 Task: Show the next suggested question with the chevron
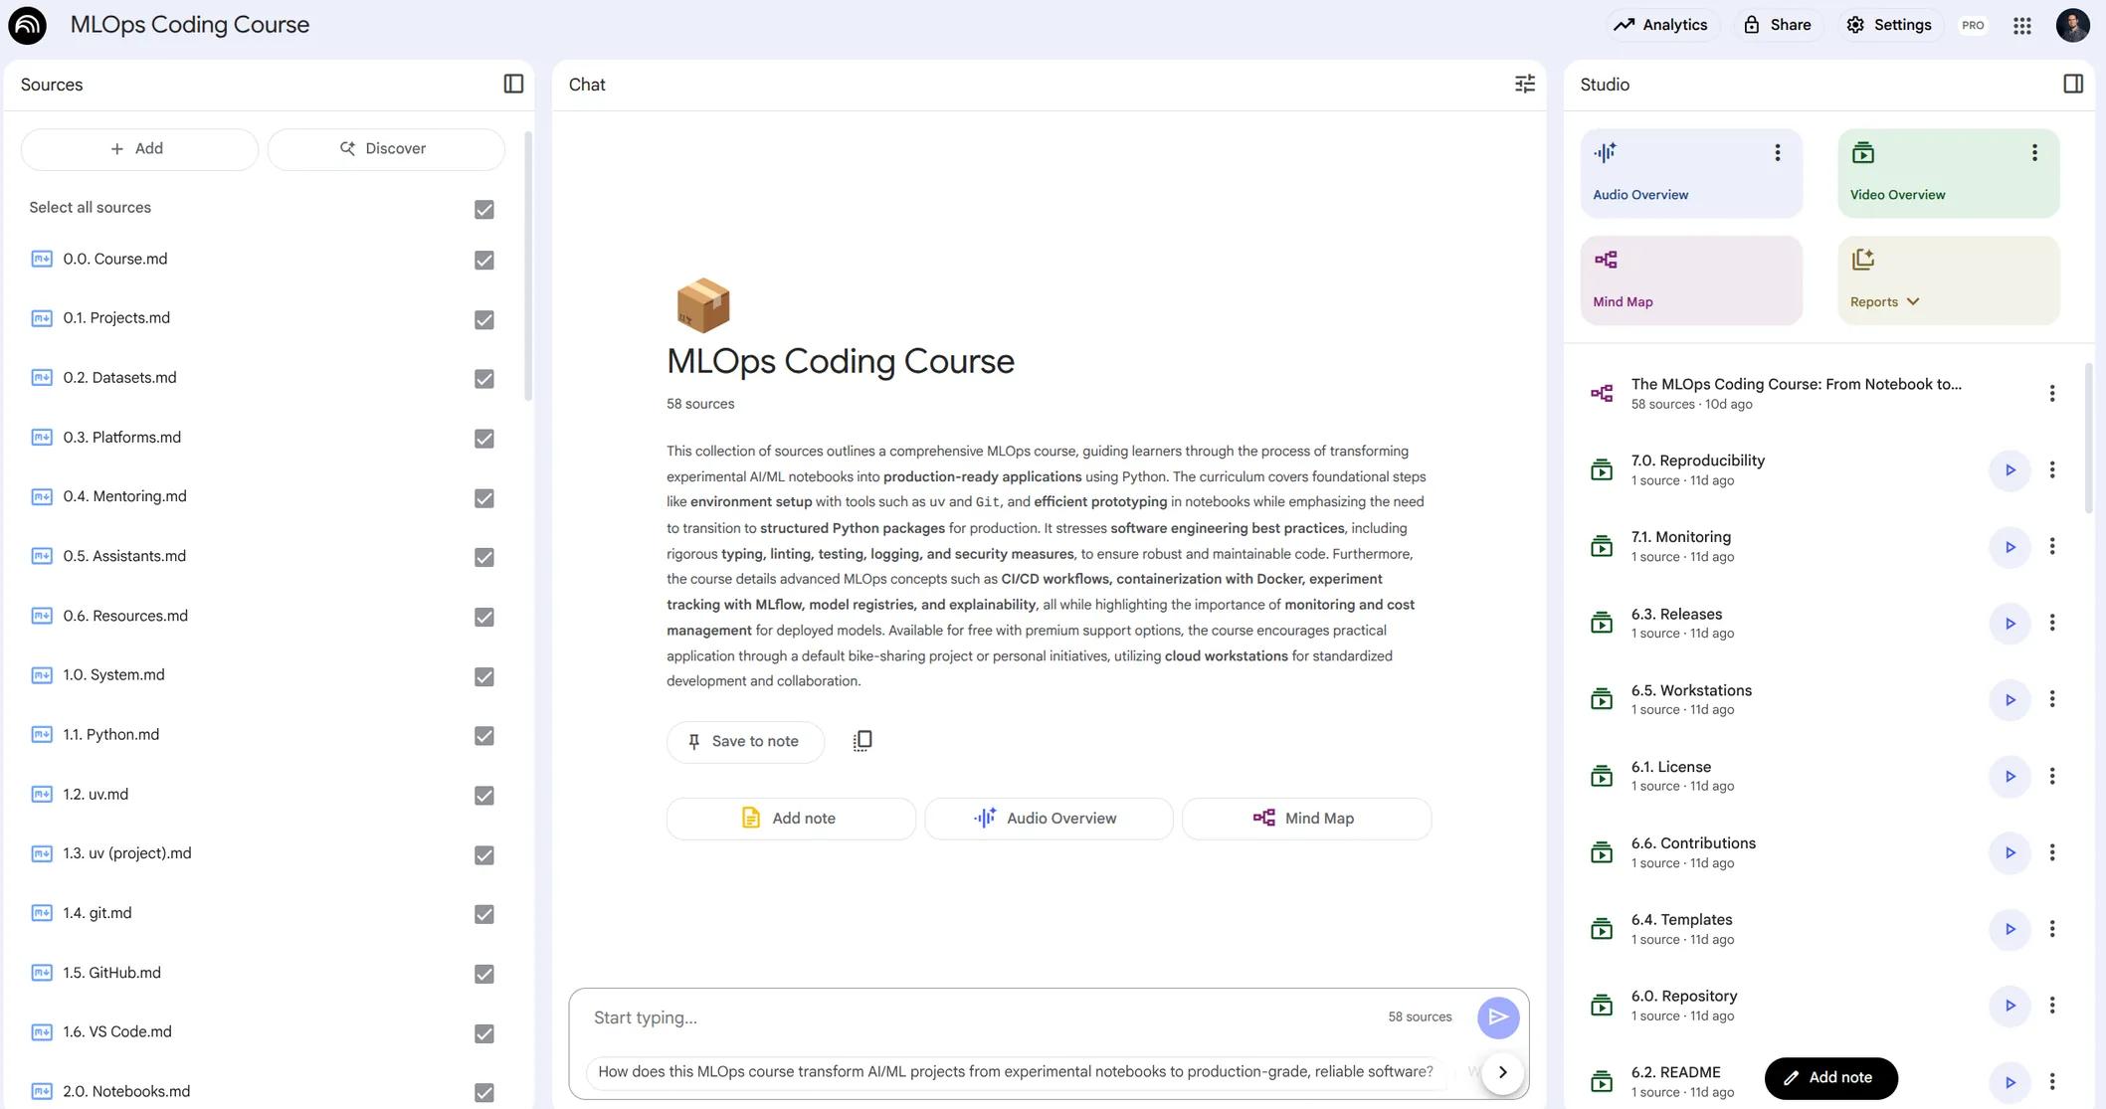click(1502, 1072)
